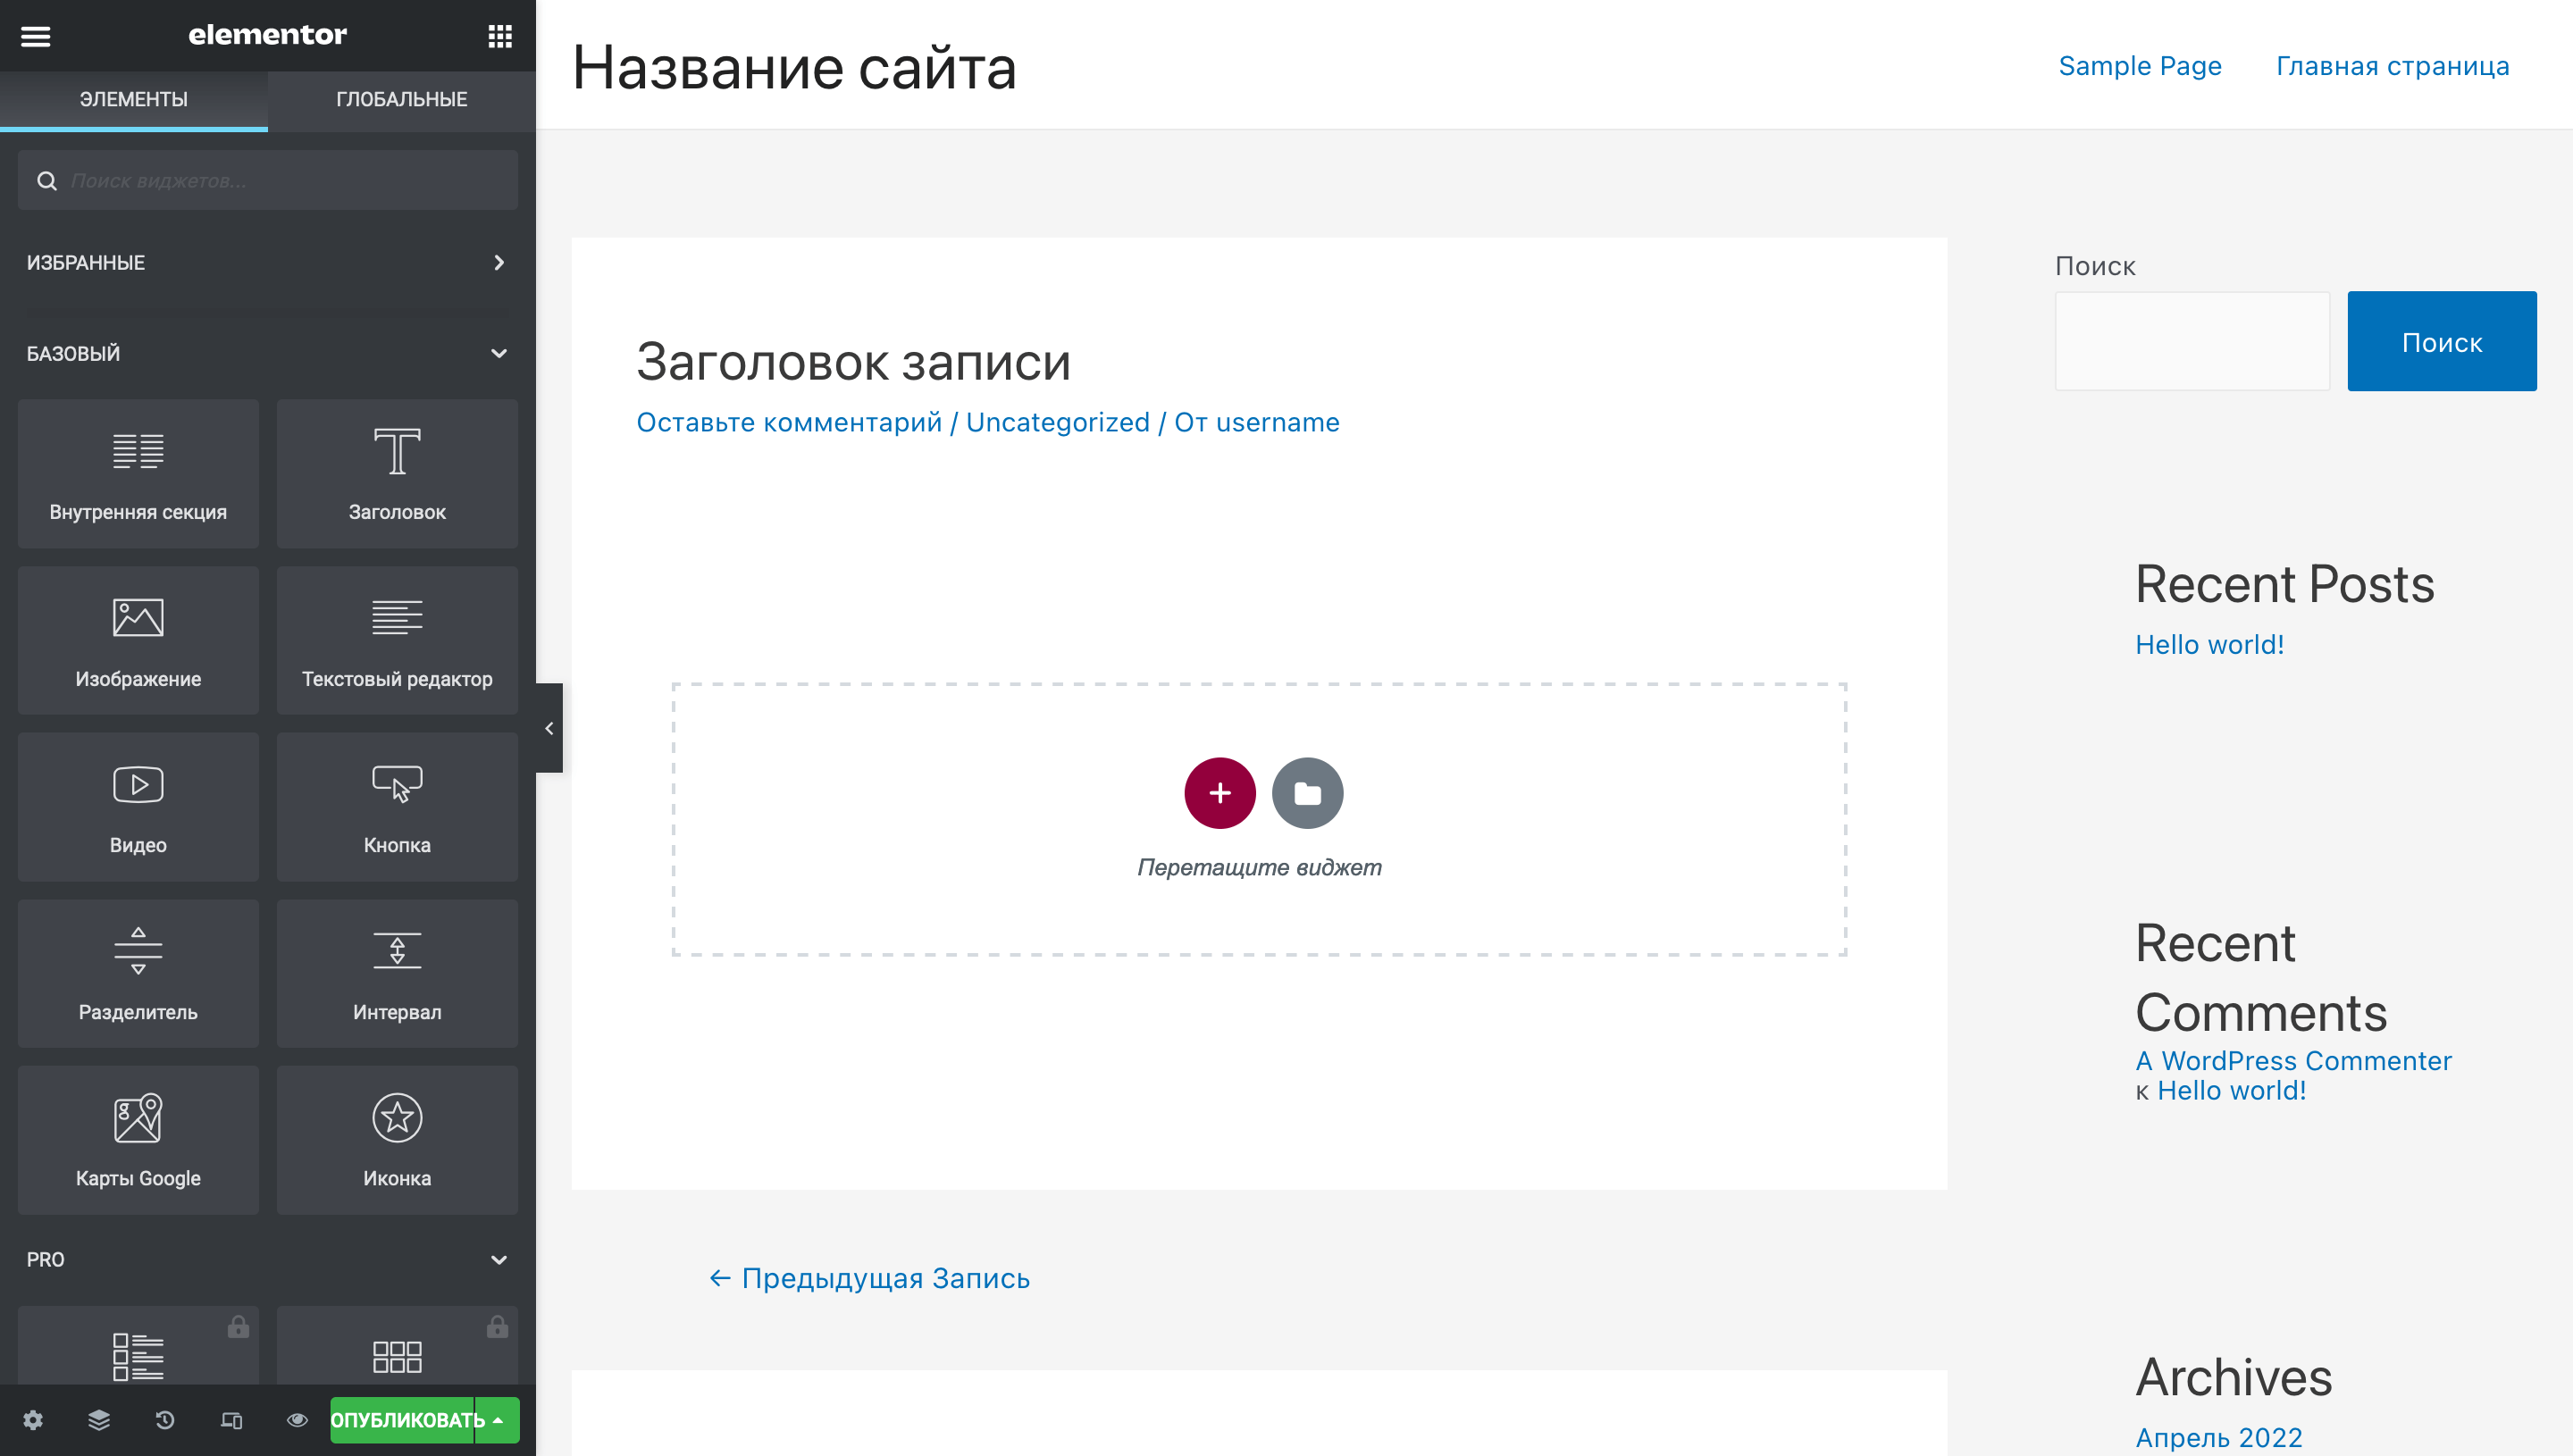Click the Перетащите виджет drop area text
Screen dimensions: 2573x1456
[x=1259, y=867]
